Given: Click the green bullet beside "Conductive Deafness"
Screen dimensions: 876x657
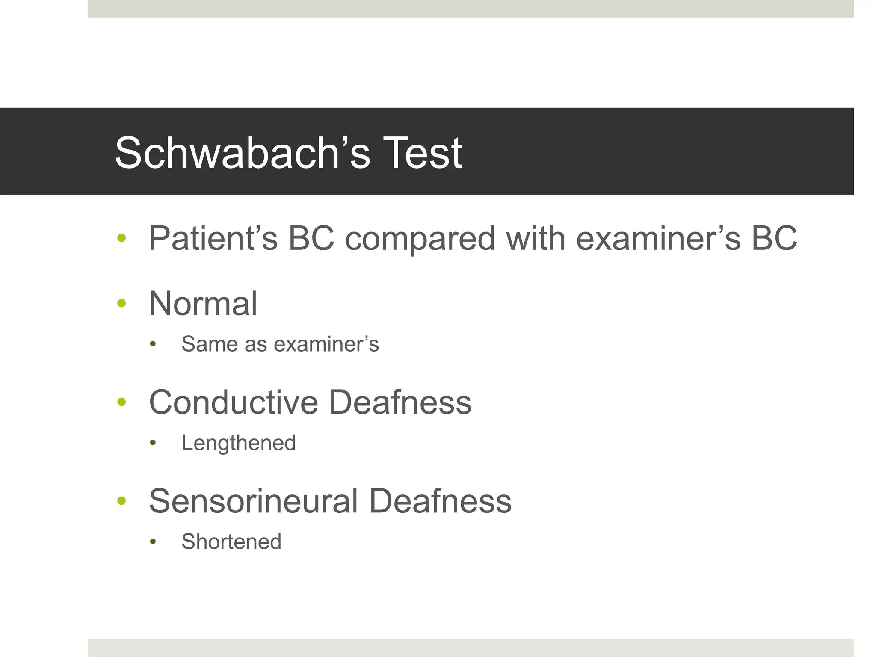Looking at the screenshot, I should tap(121, 402).
